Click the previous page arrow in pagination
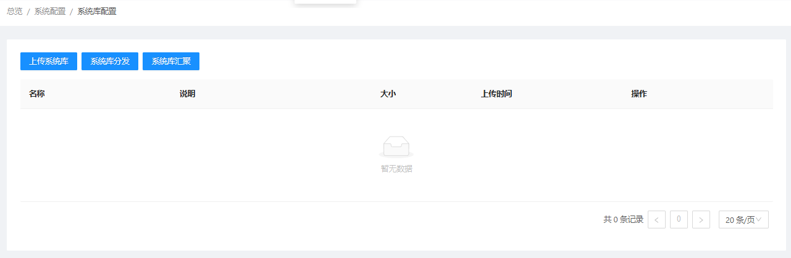Screen dimensions: 791x258 click(x=656, y=220)
